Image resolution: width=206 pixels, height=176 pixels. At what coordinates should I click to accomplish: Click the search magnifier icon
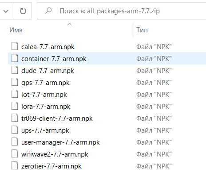tap(48, 11)
